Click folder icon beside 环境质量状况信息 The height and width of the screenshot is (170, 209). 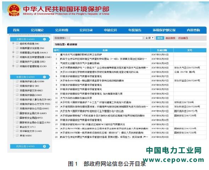(17, 48)
